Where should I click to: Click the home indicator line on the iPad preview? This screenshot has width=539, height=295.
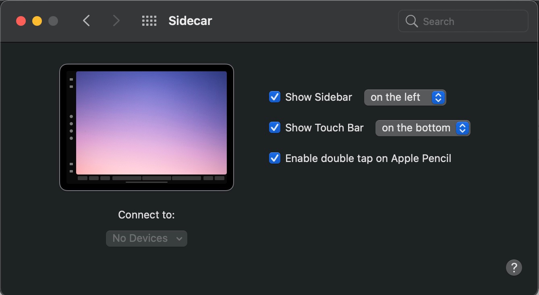tap(147, 182)
